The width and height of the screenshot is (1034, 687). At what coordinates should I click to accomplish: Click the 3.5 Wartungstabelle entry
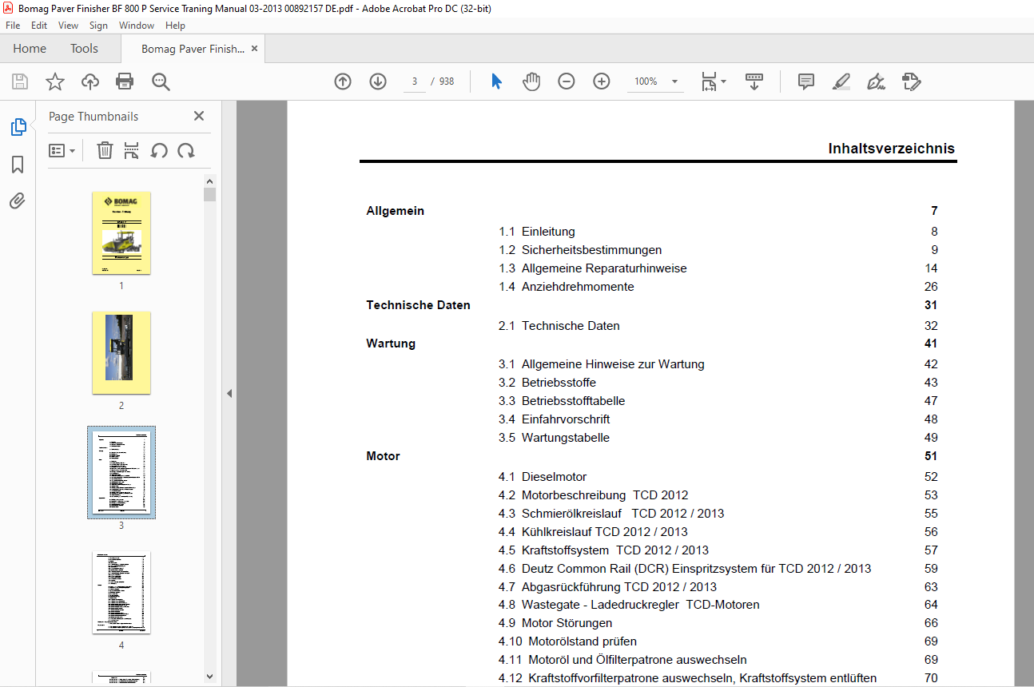pos(555,438)
